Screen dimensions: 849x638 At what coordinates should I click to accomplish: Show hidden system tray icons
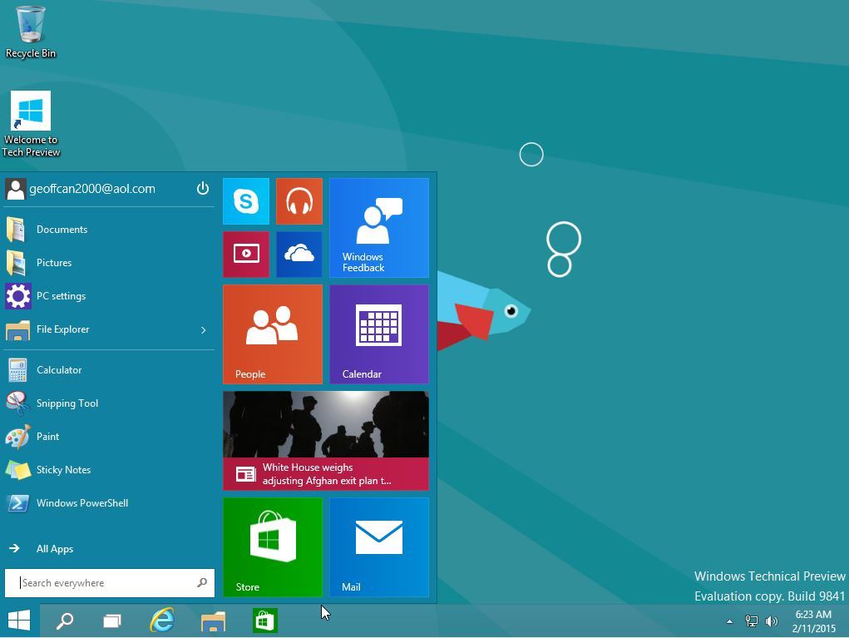click(729, 621)
